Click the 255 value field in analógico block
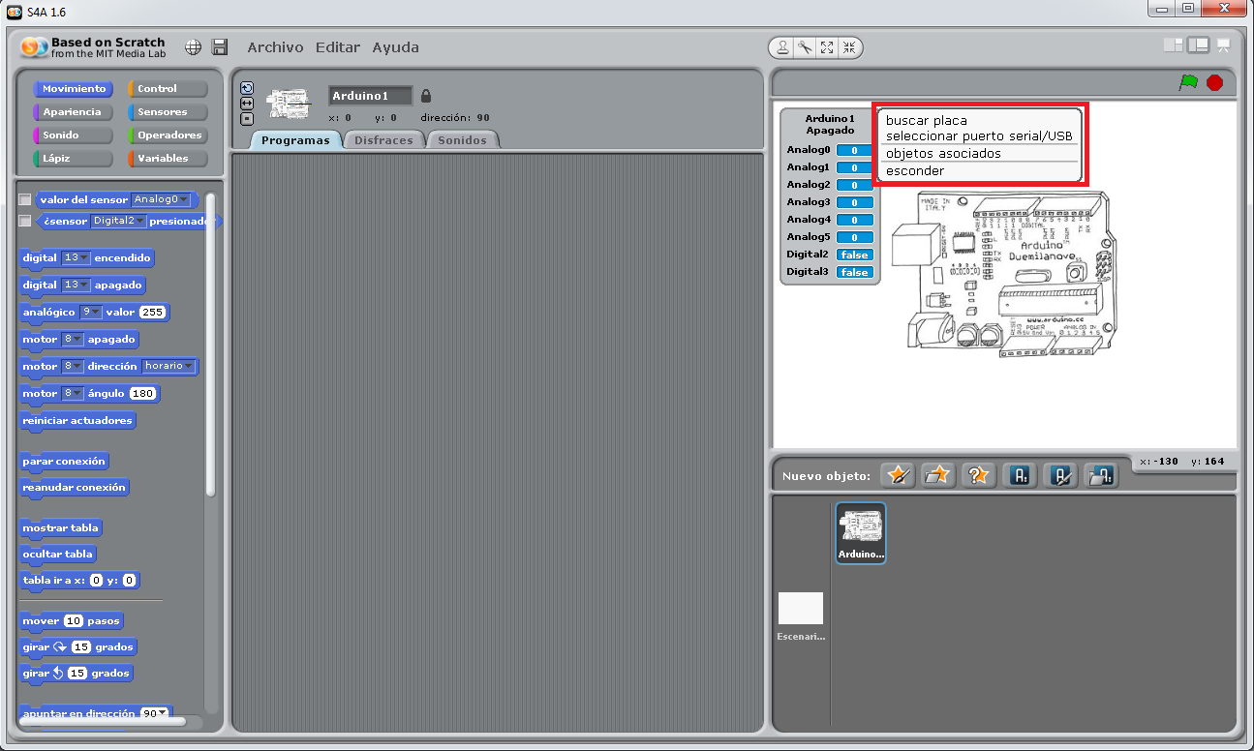1254x751 pixels. click(x=152, y=313)
